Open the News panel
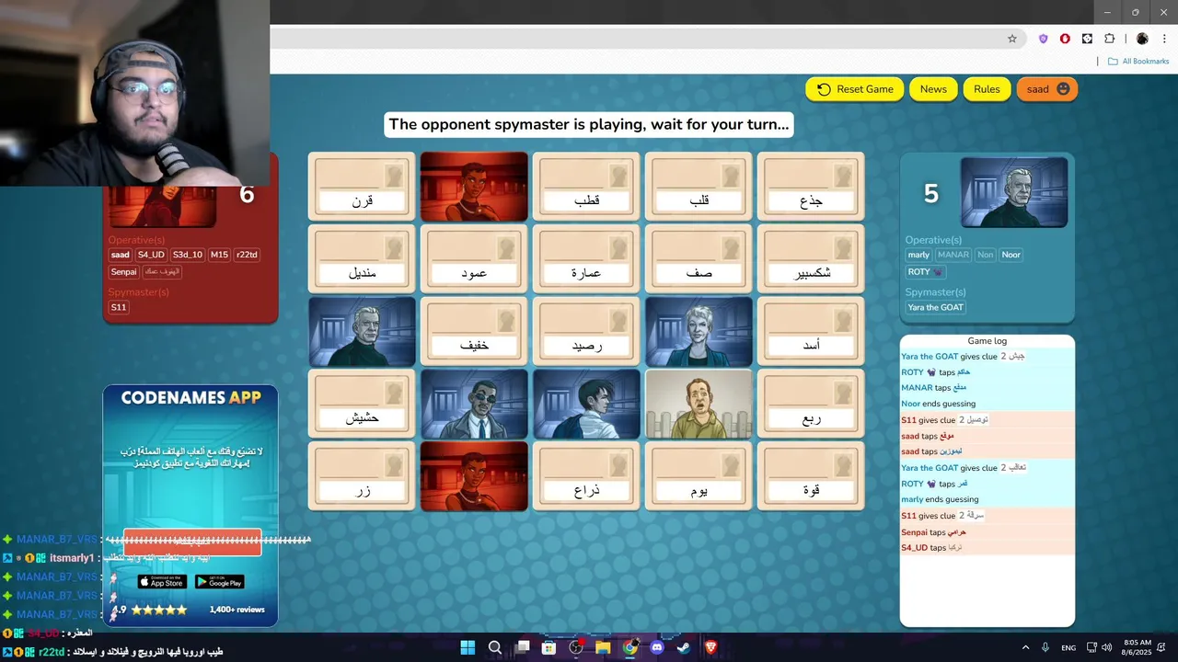 [933, 89]
